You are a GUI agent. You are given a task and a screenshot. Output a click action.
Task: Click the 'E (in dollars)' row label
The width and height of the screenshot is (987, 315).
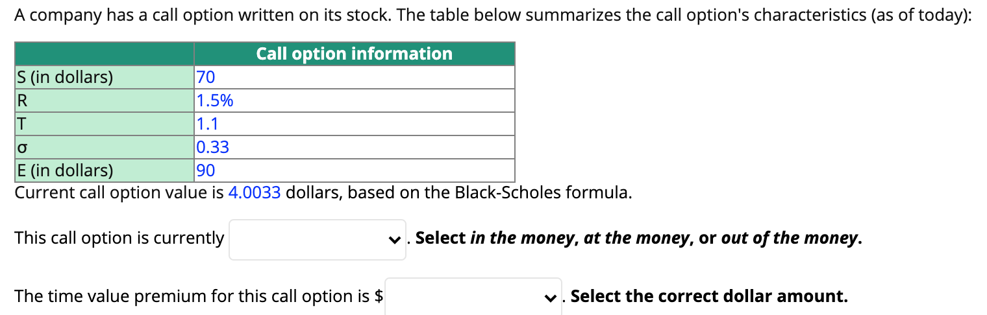[x=64, y=170]
